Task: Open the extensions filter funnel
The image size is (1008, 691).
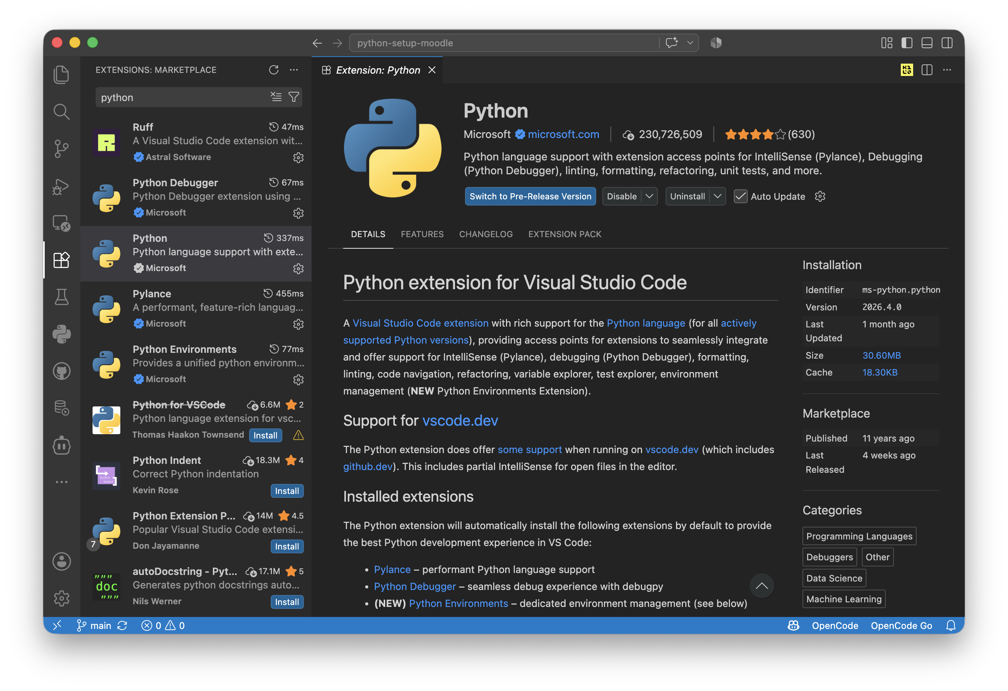Action: (x=294, y=97)
